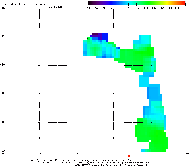
Task: Click the '90' longitude axis label
Action: click(2, 154)
